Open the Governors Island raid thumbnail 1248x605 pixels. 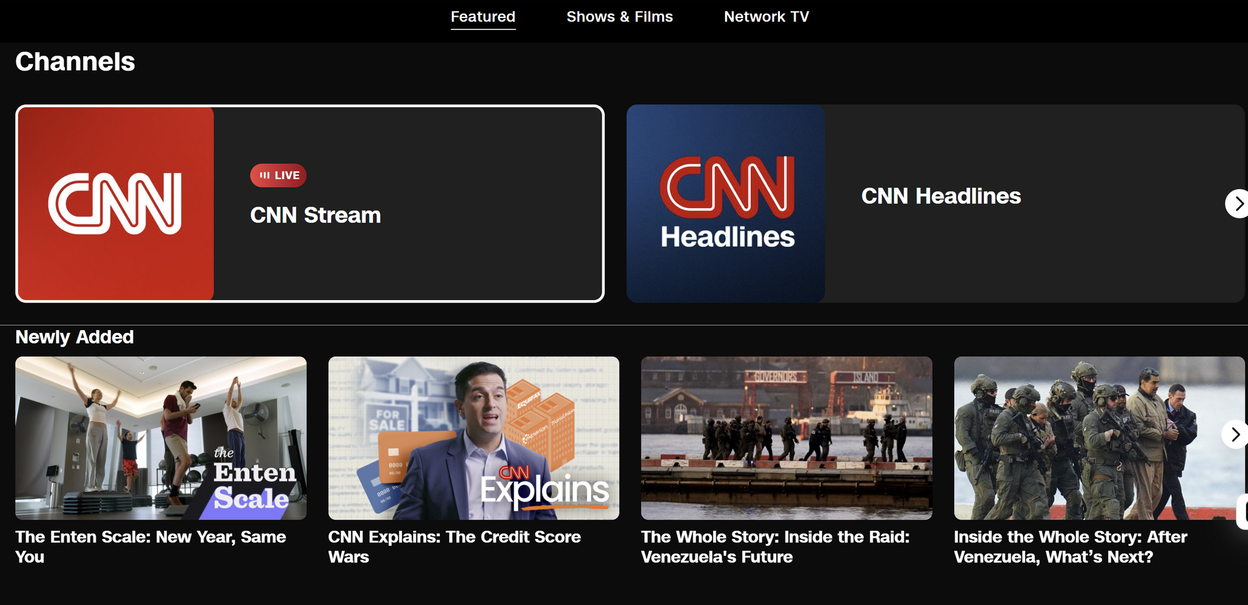pos(786,438)
